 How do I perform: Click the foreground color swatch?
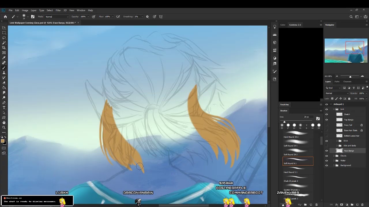pyautogui.click(x=3, y=141)
